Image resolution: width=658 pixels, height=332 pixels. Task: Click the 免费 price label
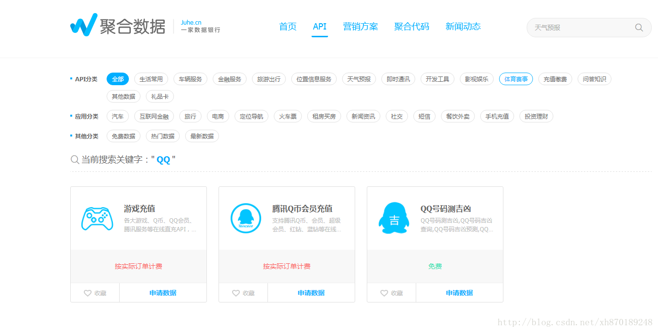(435, 266)
